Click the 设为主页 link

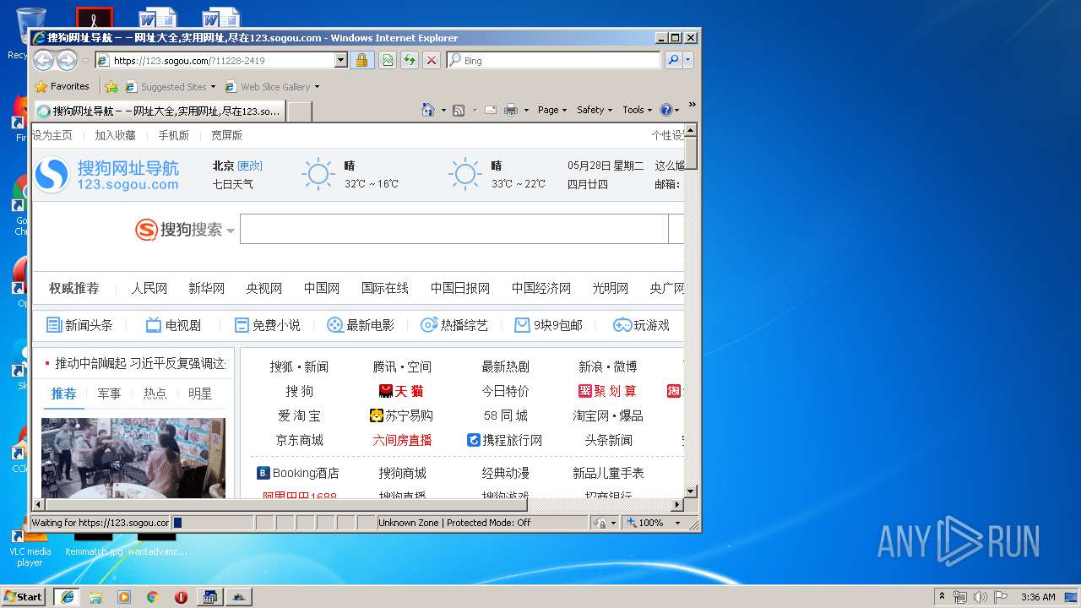[52, 135]
